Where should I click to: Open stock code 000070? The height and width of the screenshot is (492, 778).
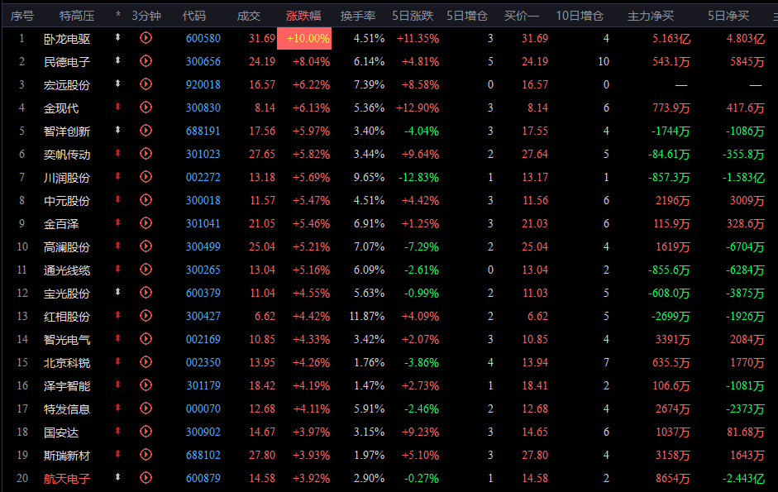[203, 409]
